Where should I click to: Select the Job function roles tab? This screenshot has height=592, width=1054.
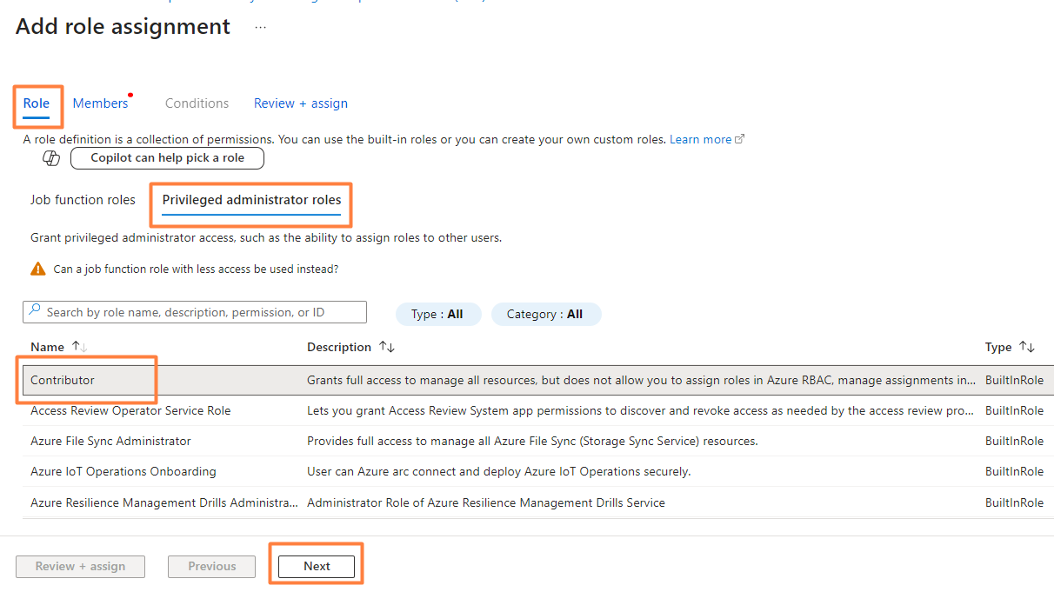coord(83,200)
